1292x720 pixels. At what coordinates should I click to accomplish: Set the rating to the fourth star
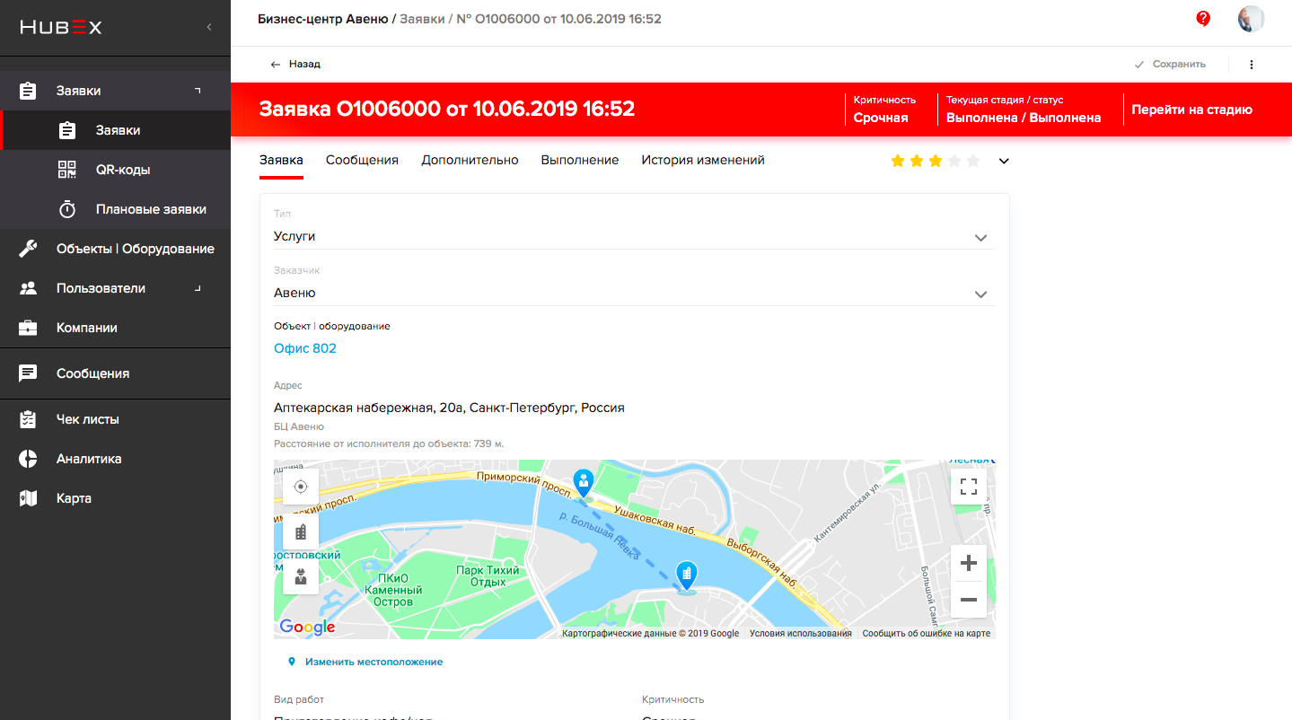pyautogui.click(x=954, y=161)
